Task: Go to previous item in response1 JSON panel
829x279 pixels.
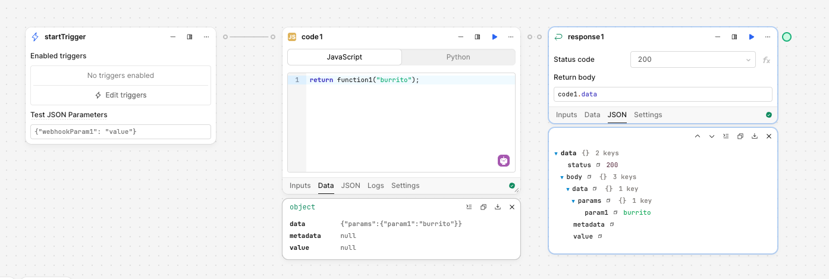Action: (698, 136)
